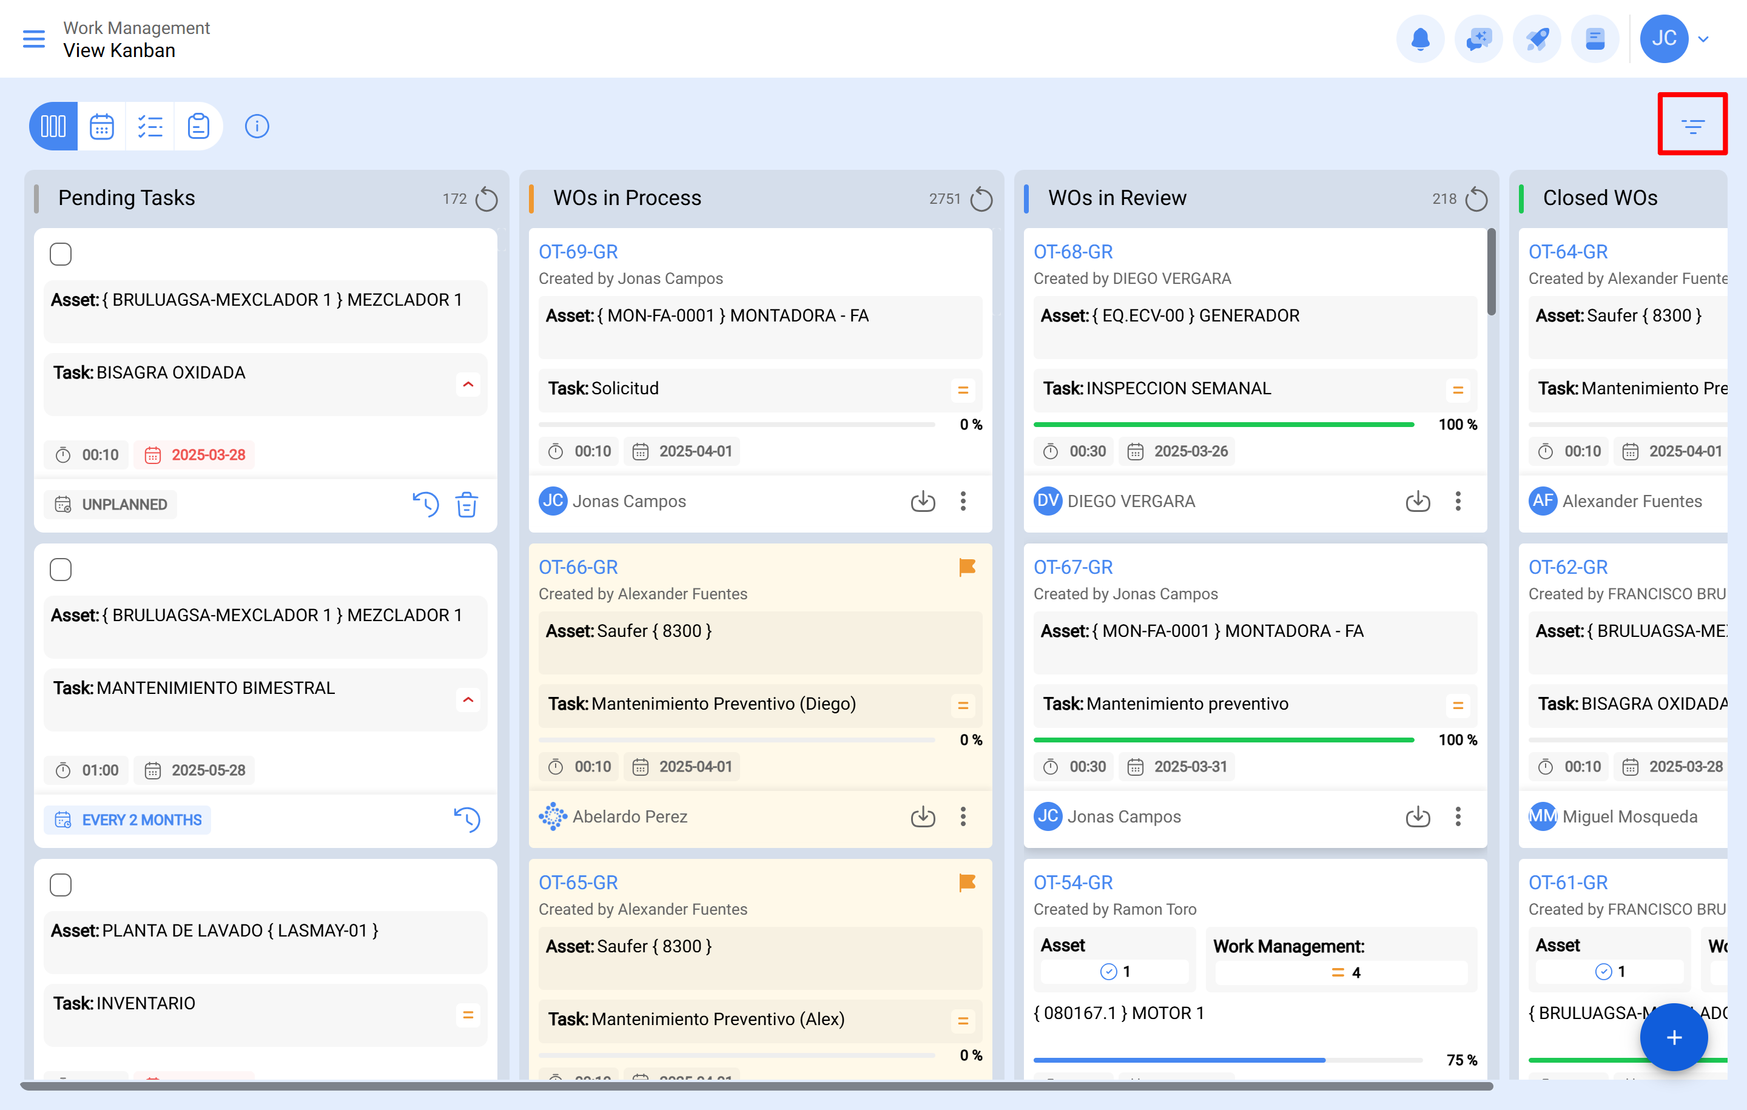
Task: Click the floating plus button
Action: (1674, 1037)
